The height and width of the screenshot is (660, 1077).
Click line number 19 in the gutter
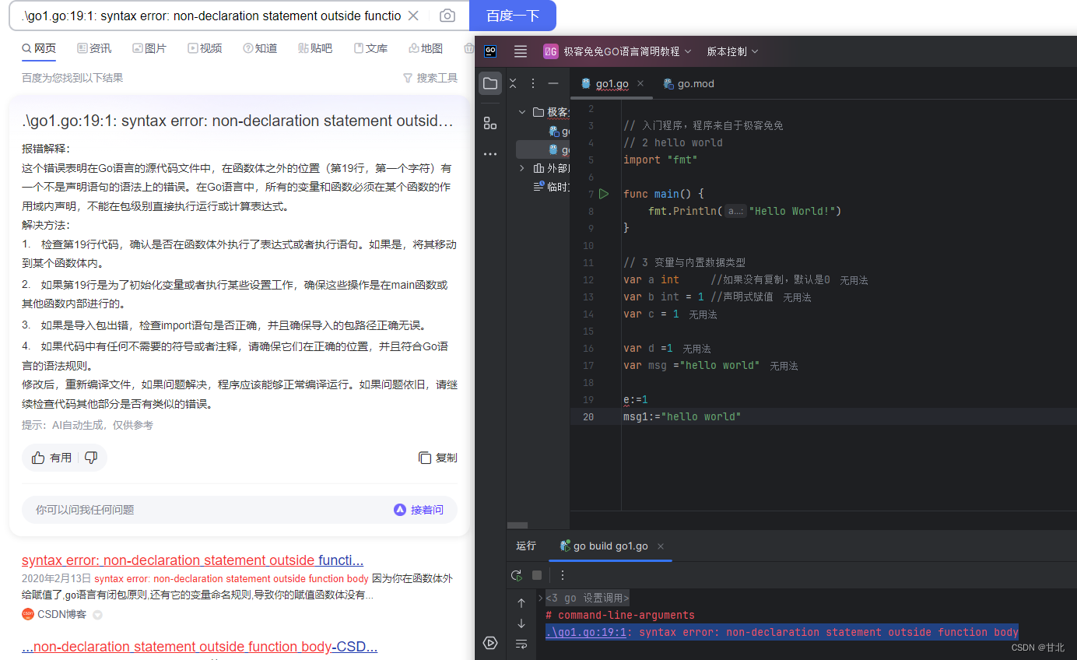coord(588,399)
